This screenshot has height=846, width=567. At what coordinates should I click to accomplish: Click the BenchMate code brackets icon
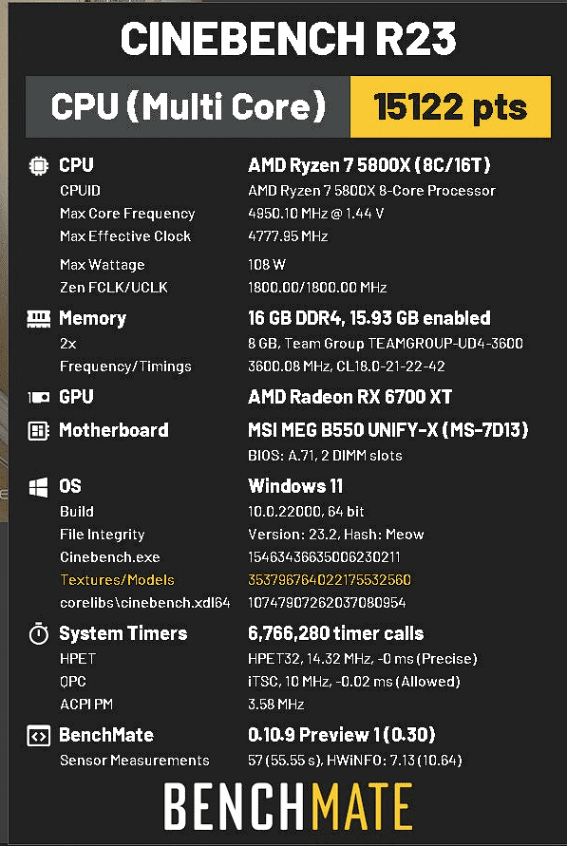click(38, 736)
